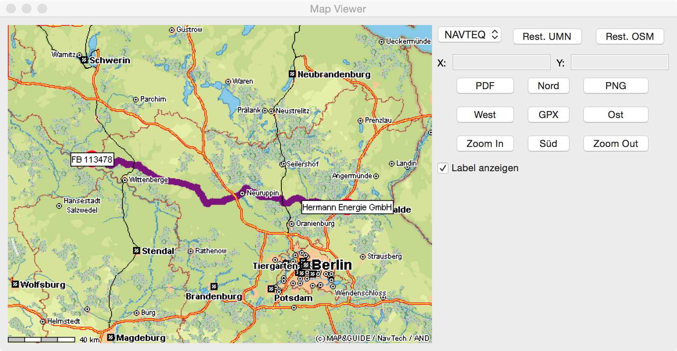677x351 pixels.
Task: Click the Rest. OSM button
Action: tap(630, 36)
